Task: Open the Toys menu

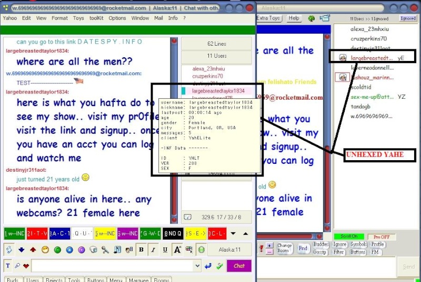Action: [x=78, y=18]
